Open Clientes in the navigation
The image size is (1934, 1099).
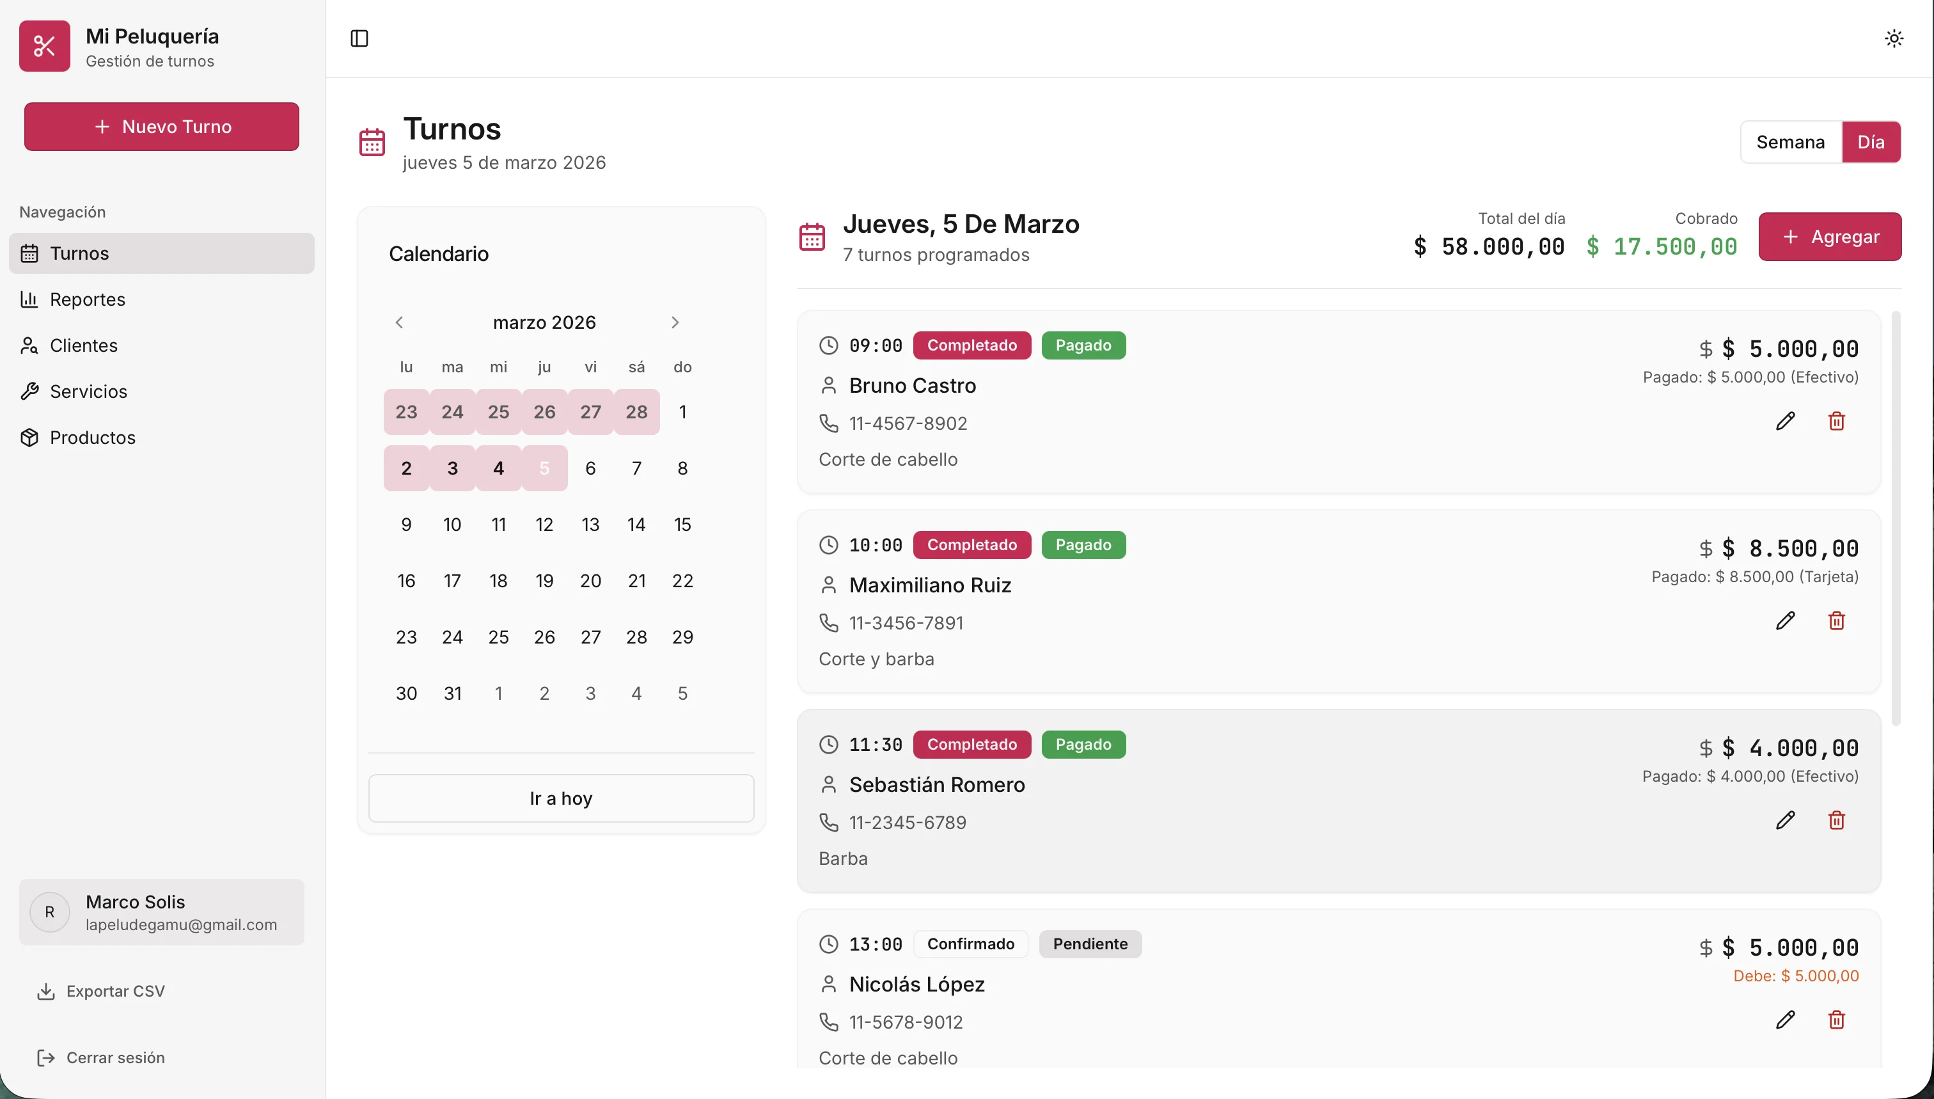[84, 345]
